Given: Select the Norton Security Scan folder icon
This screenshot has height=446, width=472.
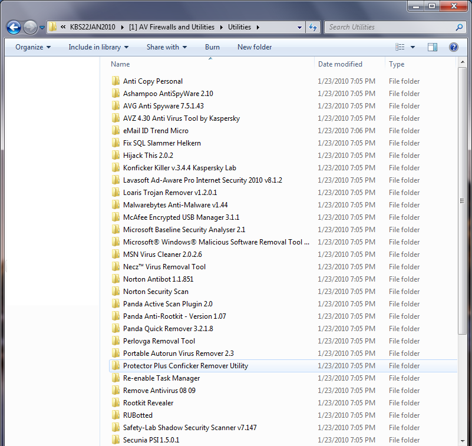Looking at the screenshot, I should (115, 291).
